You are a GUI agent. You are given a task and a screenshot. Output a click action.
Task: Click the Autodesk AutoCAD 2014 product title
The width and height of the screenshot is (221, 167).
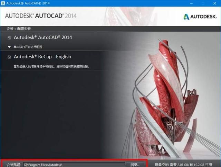coord(43,37)
